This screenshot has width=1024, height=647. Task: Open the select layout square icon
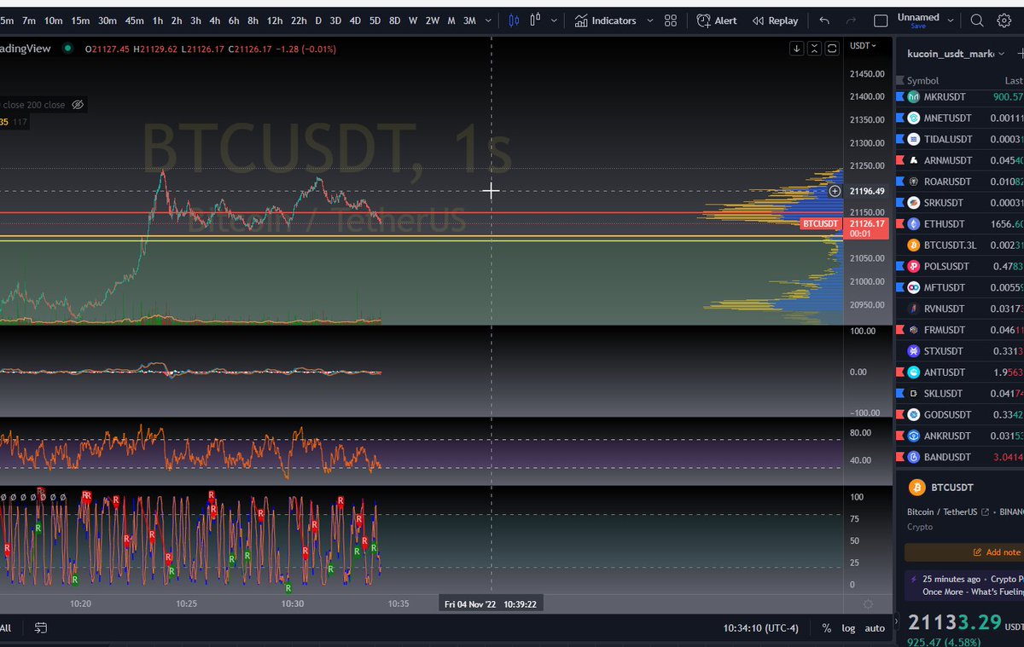881,20
